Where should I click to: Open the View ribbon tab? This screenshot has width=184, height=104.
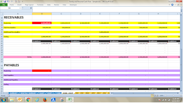tap(64, 5)
